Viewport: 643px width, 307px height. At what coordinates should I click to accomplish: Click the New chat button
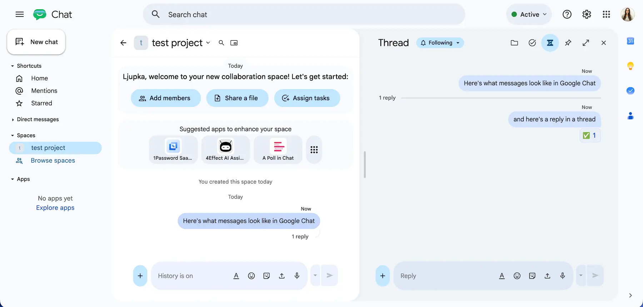pyautogui.click(x=36, y=42)
